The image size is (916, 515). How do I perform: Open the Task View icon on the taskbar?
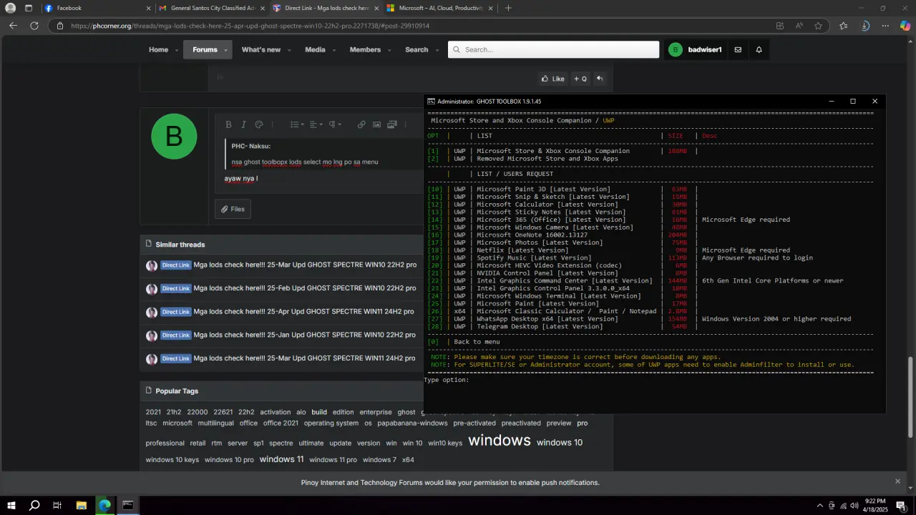point(57,505)
